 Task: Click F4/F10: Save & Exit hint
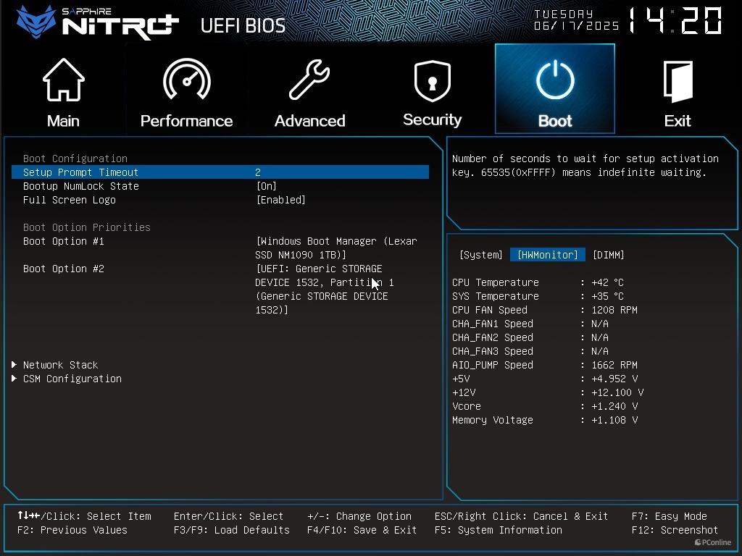point(362,530)
